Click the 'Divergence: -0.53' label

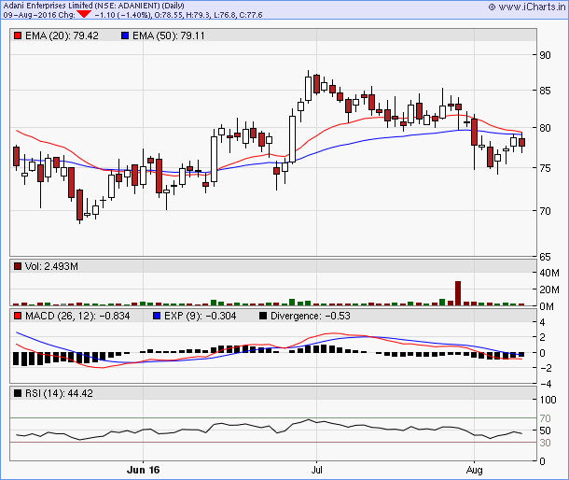click(x=311, y=316)
